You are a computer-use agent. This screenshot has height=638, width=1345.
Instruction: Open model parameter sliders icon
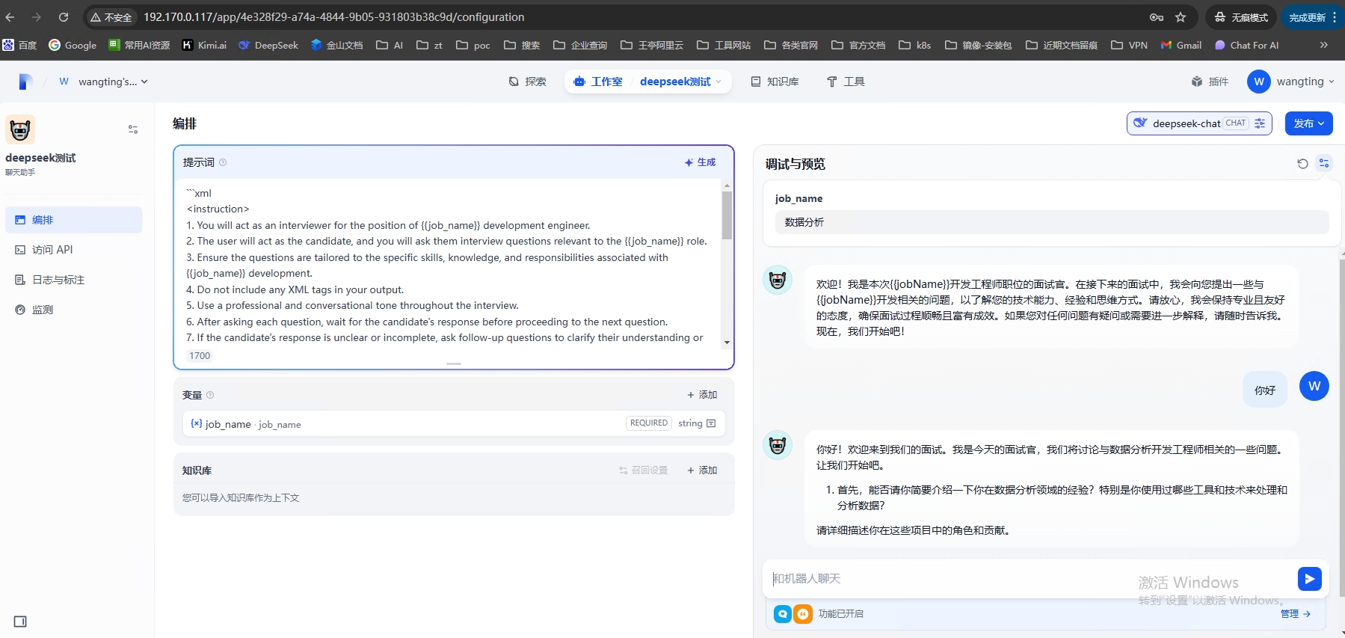(x=1260, y=123)
